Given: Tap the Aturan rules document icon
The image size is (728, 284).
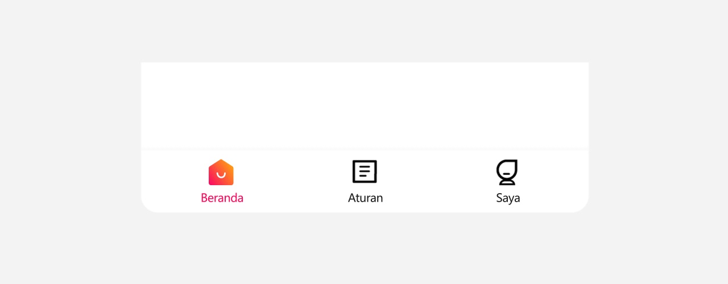Looking at the screenshot, I should (365, 172).
